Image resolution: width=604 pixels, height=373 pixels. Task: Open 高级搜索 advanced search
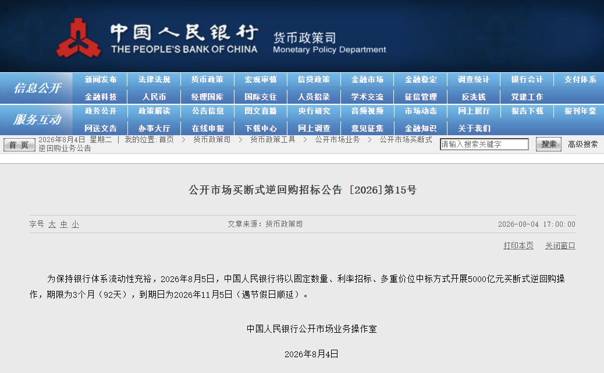(582, 145)
